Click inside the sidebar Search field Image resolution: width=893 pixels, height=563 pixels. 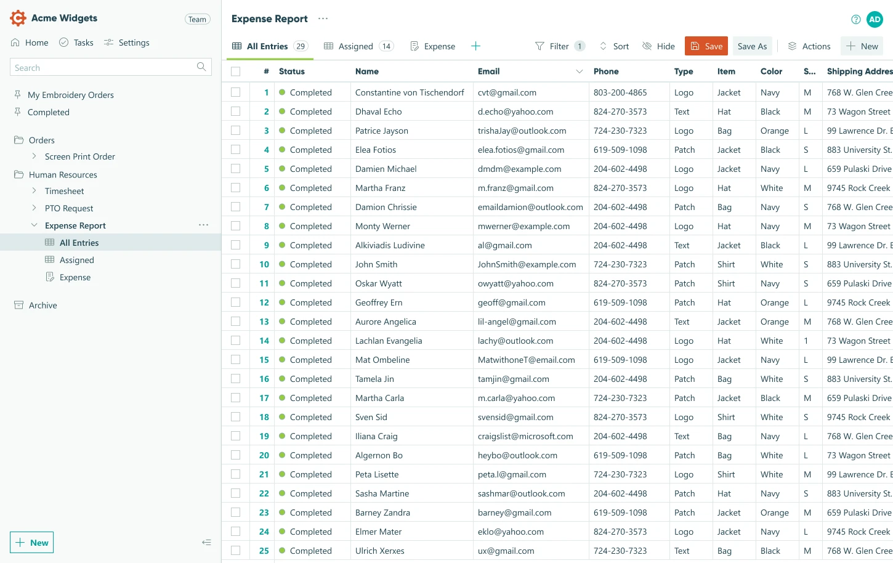tap(111, 67)
